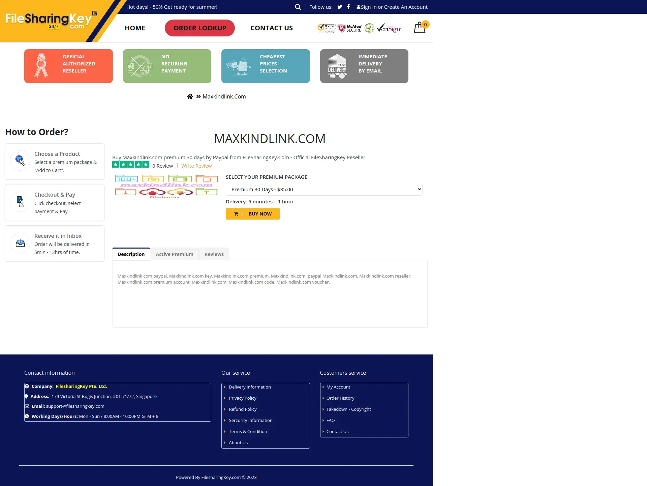647x486 pixels.
Task: Click the support@filesharingkey.com email
Action: [75, 406]
